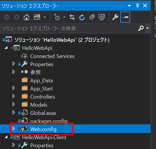This screenshot has width=156, height=149.
Task: Expand the Web.config node
Action: (x=14, y=128)
